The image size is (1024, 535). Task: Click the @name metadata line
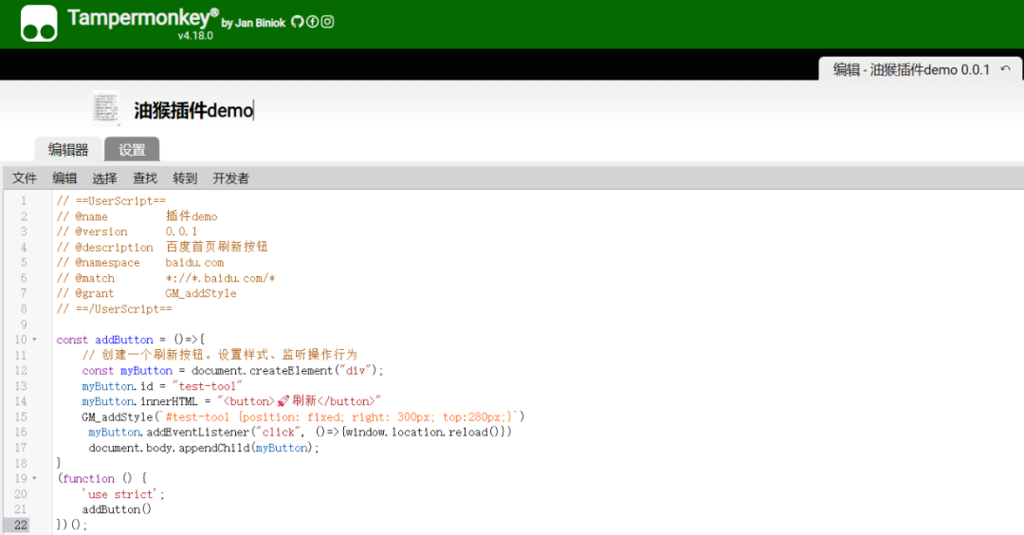(137, 216)
